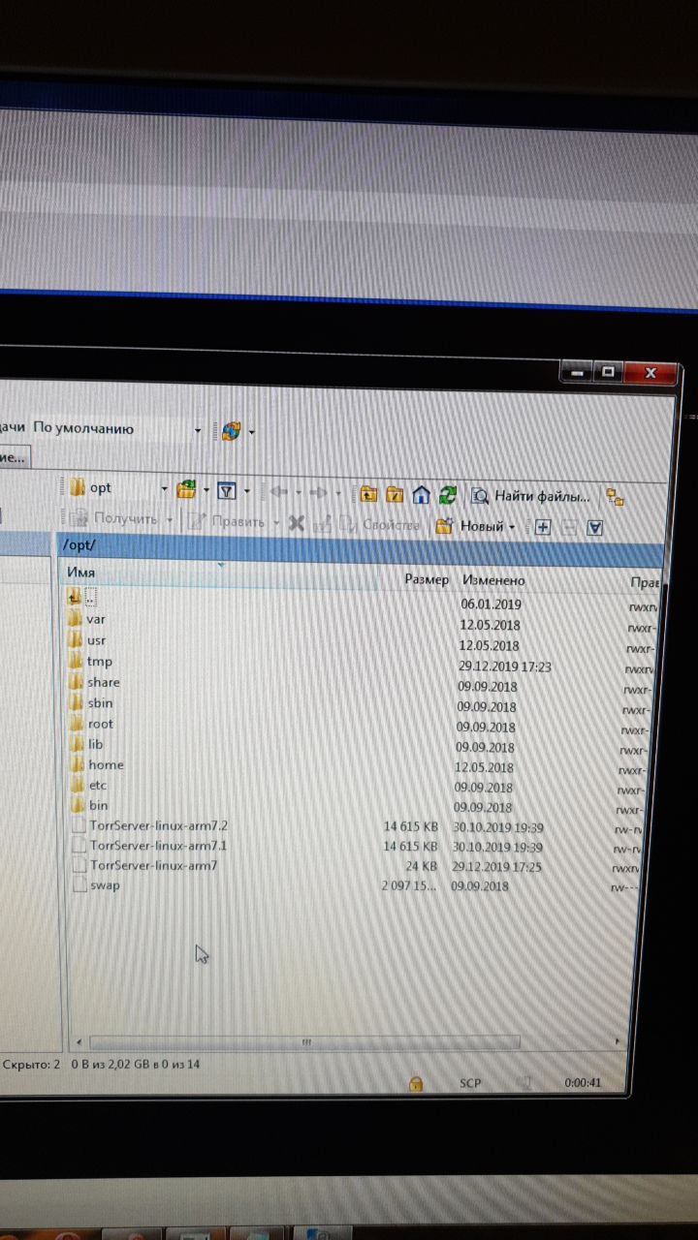Expand the Получить dropdown arrow
The width and height of the screenshot is (698, 1240).
[x=170, y=520]
